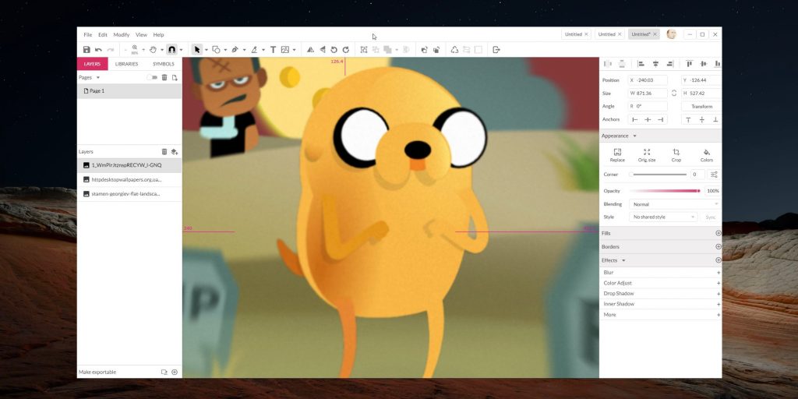Open the Modify menu
This screenshot has height=399, width=798.
click(x=122, y=35)
